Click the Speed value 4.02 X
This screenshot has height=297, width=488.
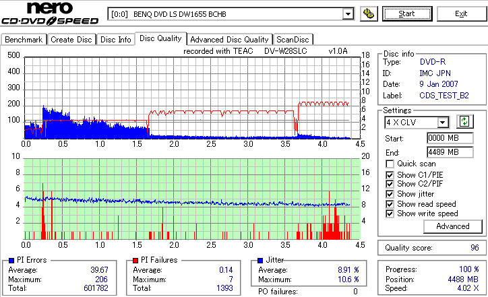[468, 288]
